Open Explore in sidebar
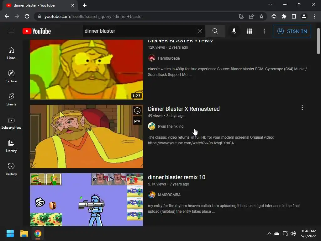This screenshot has width=321, height=241. coord(11,76)
